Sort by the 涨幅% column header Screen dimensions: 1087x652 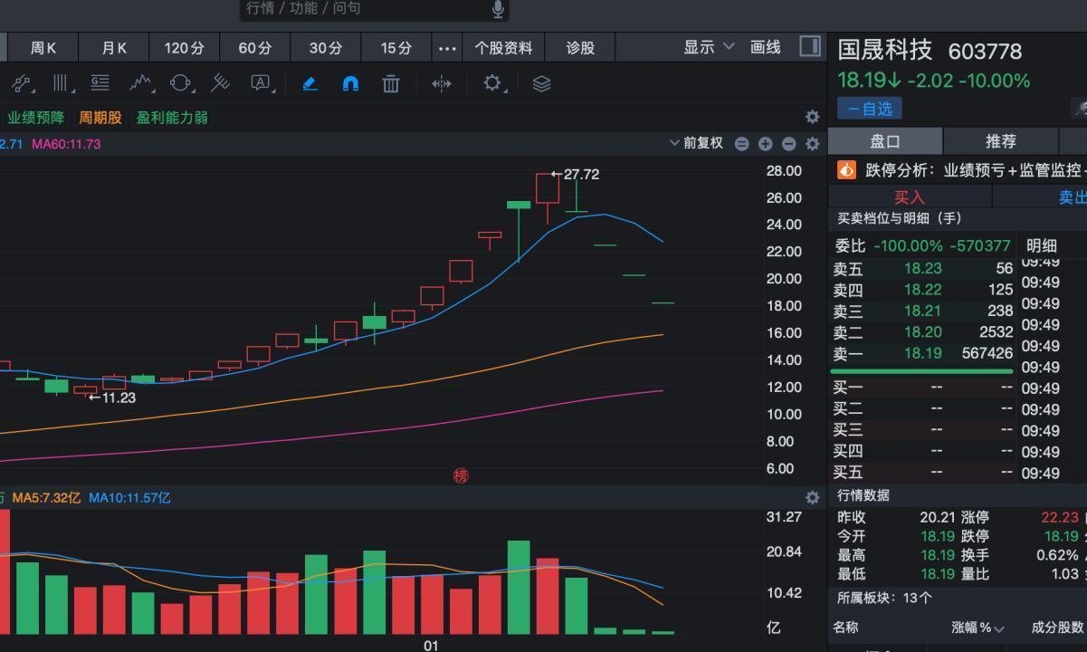pyautogui.click(x=977, y=628)
